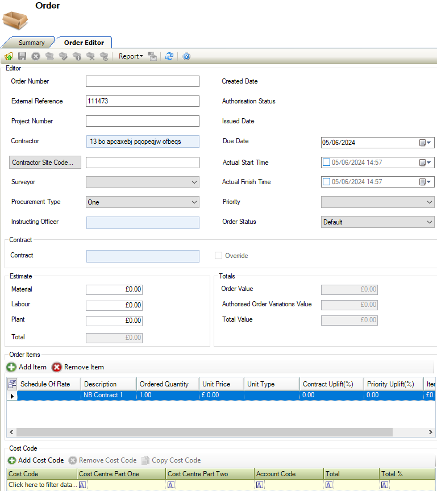This screenshot has height=491, width=437.
Task: Open the Help question mark icon
Action: tap(186, 56)
